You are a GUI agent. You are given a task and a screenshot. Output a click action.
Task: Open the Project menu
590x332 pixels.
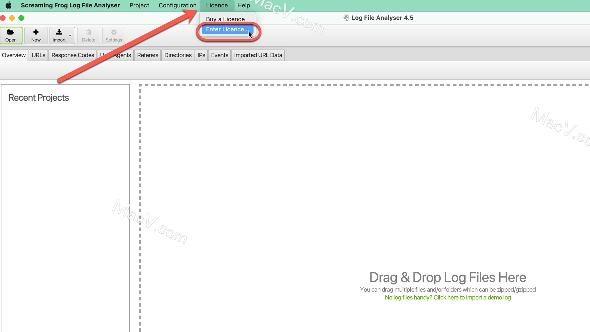click(x=139, y=5)
